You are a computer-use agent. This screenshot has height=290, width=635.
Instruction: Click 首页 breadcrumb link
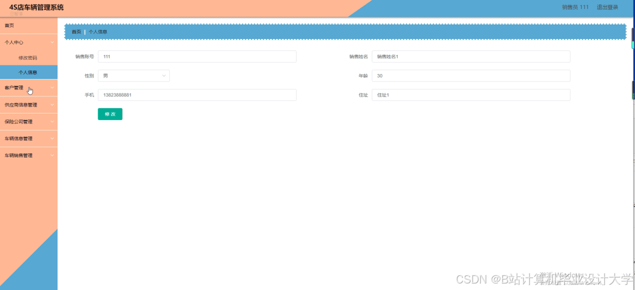(x=76, y=32)
